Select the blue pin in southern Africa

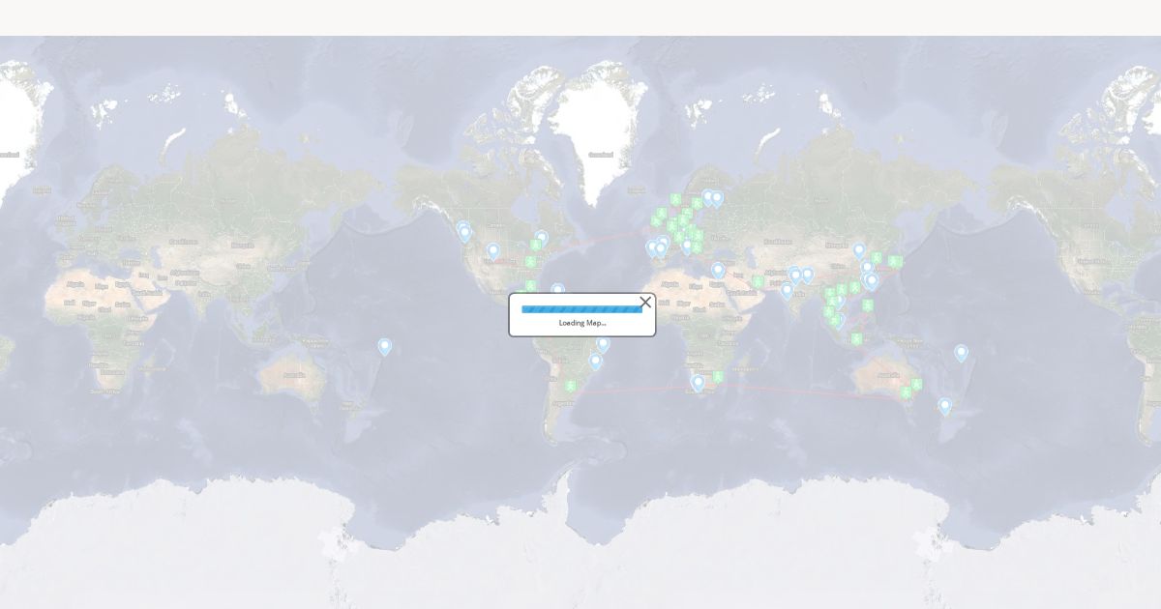coord(698,383)
